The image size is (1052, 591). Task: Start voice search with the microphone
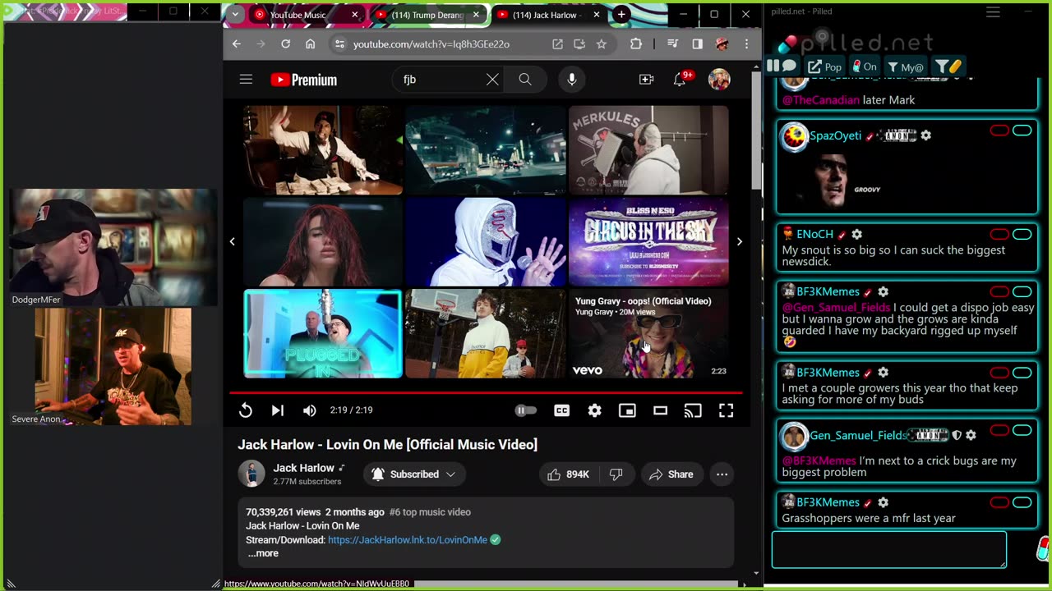(572, 80)
